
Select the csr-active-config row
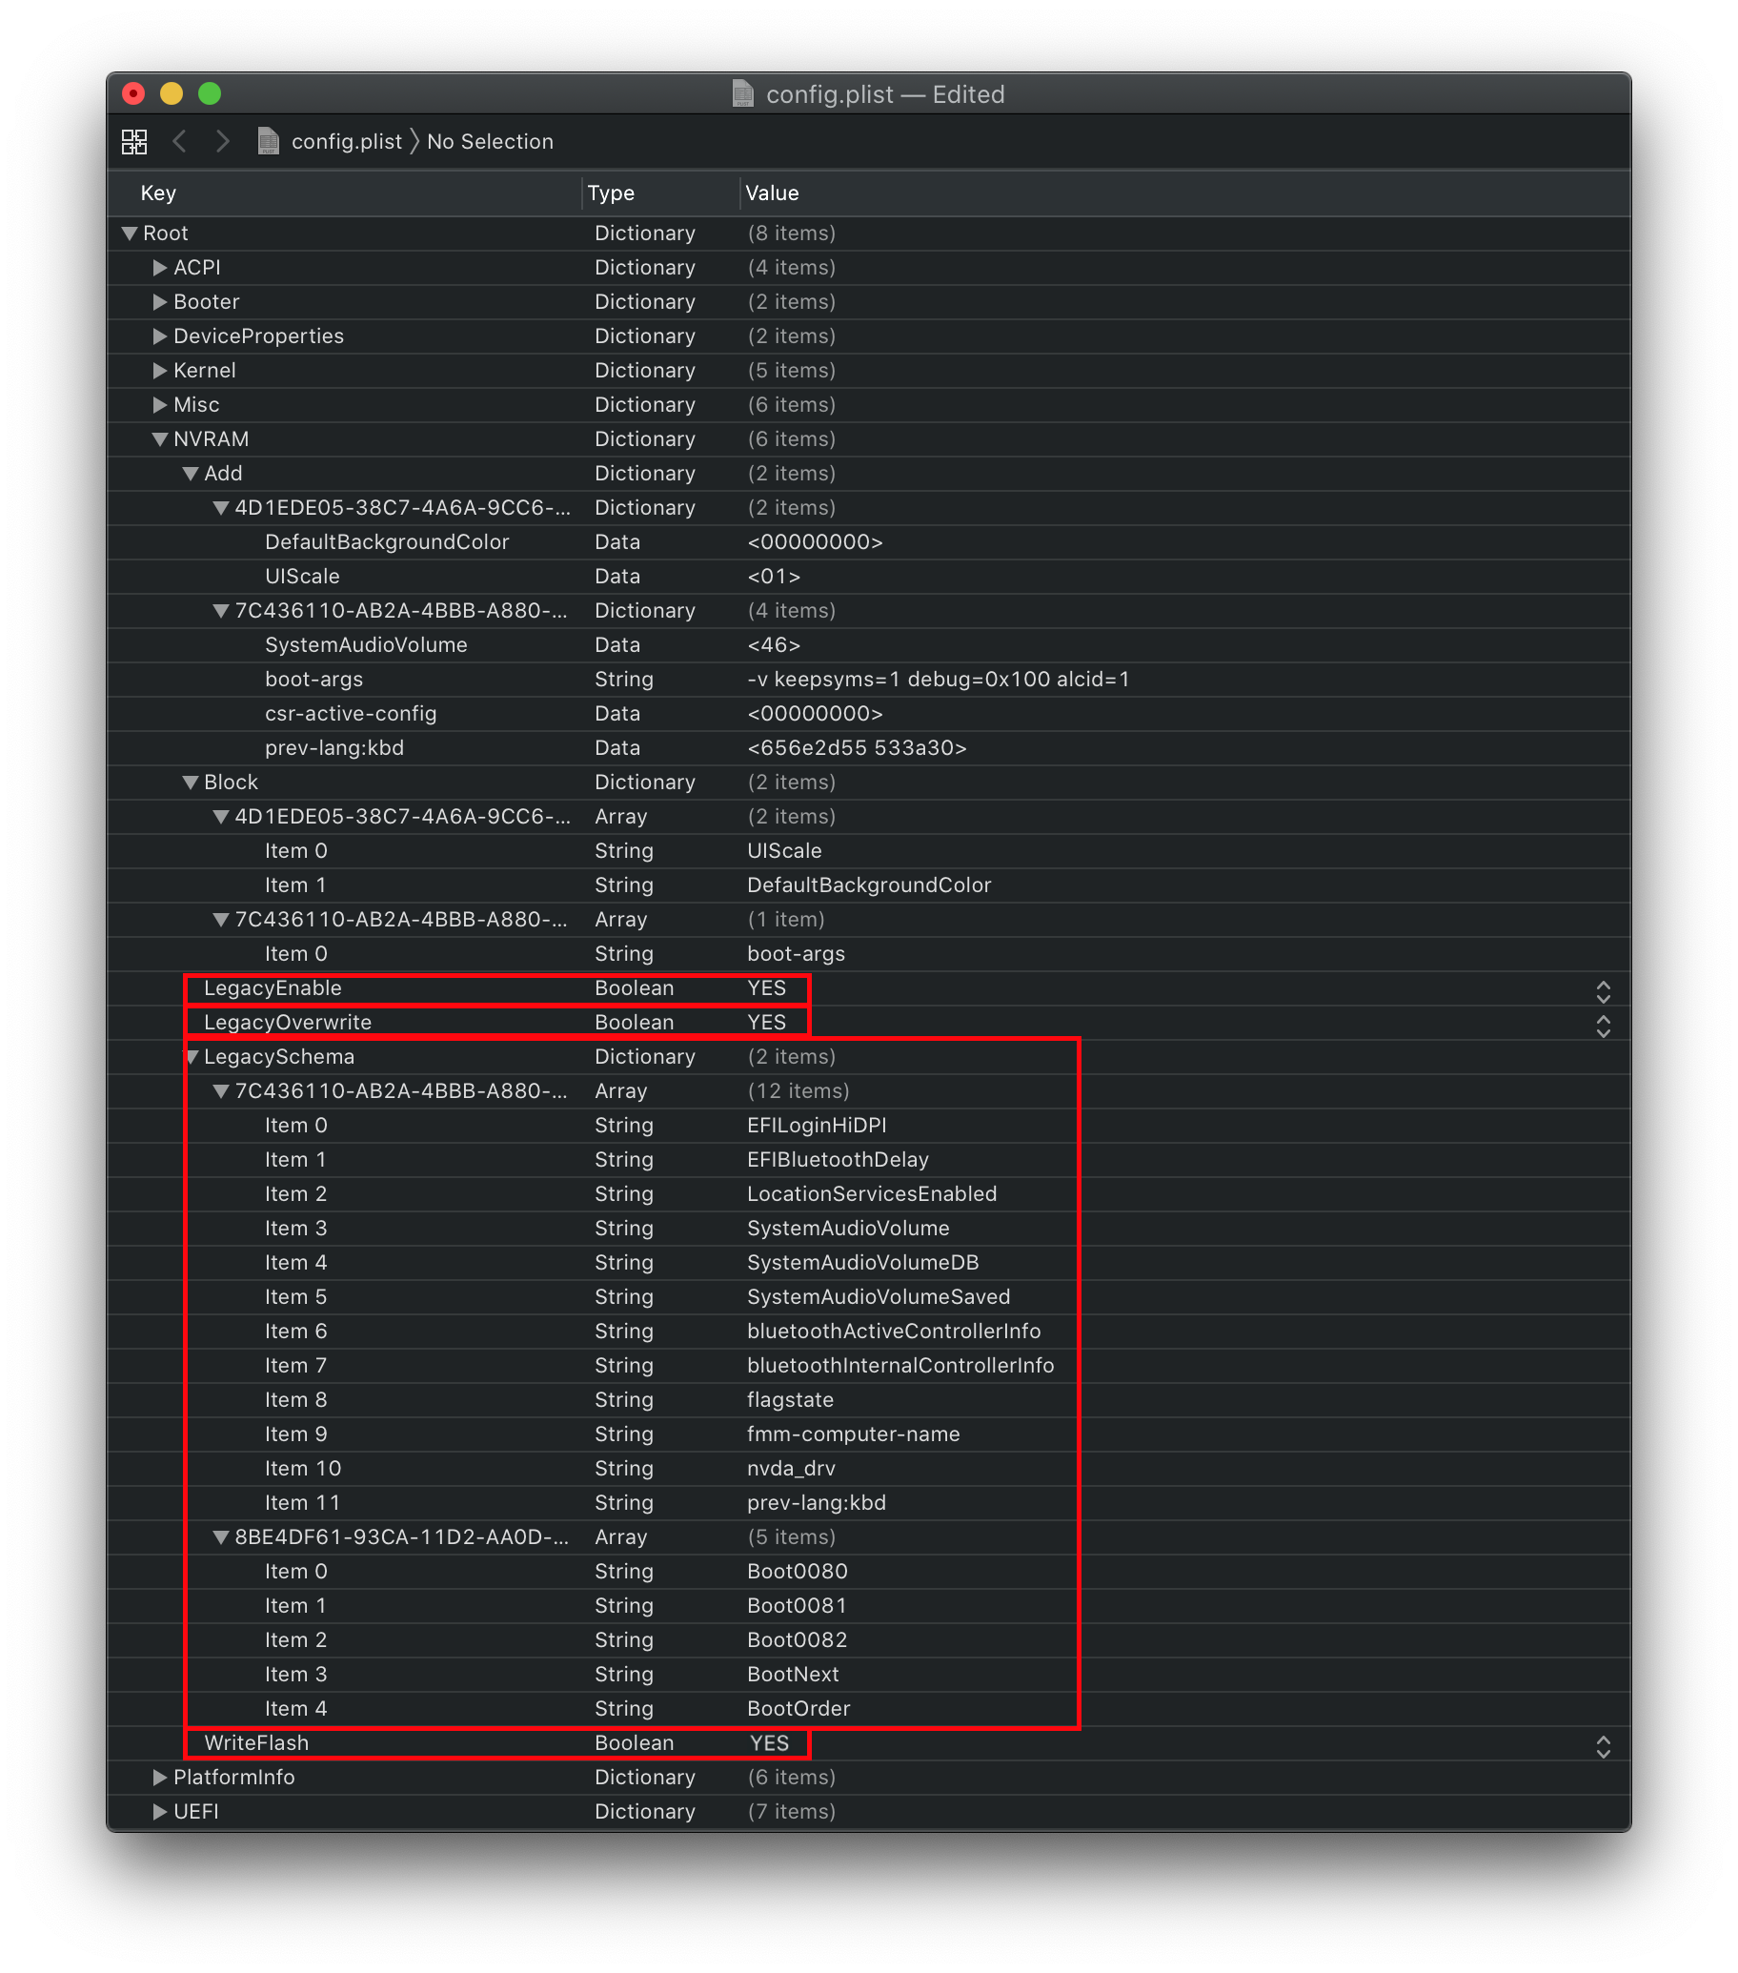click(x=351, y=713)
